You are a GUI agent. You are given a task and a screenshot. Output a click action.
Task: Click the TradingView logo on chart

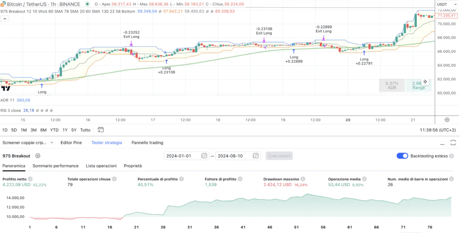coord(6,88)
